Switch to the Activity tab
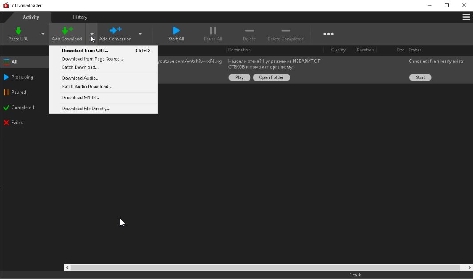The height and width of the screenshot is (279, 473). 31,17
